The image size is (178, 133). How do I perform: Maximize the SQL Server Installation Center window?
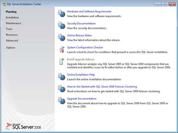click(165, 4)
